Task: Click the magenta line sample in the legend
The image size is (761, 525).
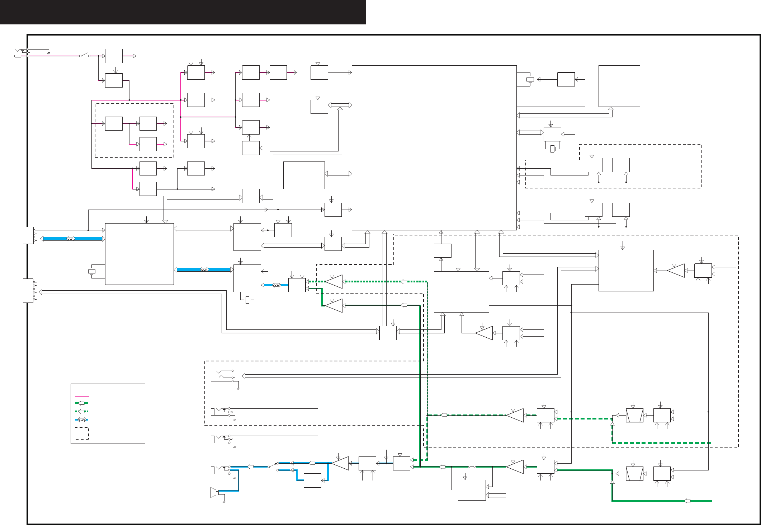Action: tap(82, 396)
